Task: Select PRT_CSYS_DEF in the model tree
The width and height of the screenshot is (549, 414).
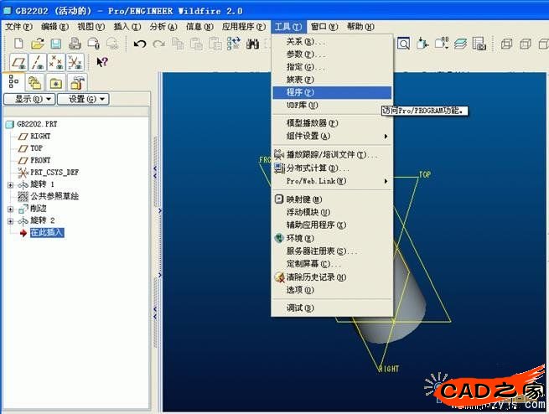Action: click(x=54, y=172)
